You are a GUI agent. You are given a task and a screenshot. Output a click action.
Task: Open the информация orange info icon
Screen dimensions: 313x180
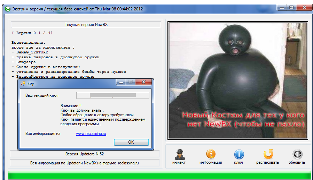tap(211, 154)
